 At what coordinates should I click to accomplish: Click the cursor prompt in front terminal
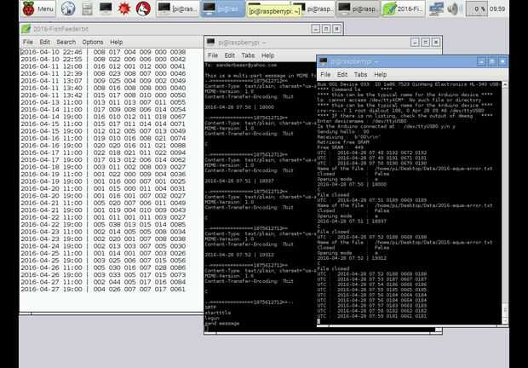319,321
